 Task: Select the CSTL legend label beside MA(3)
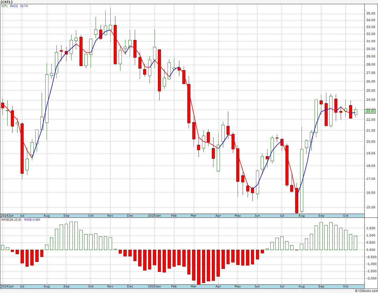coord(5,6)
